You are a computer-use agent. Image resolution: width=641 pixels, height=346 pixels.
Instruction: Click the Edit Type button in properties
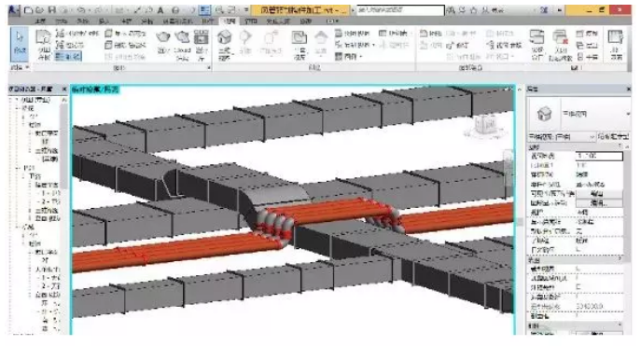[612, 136]
